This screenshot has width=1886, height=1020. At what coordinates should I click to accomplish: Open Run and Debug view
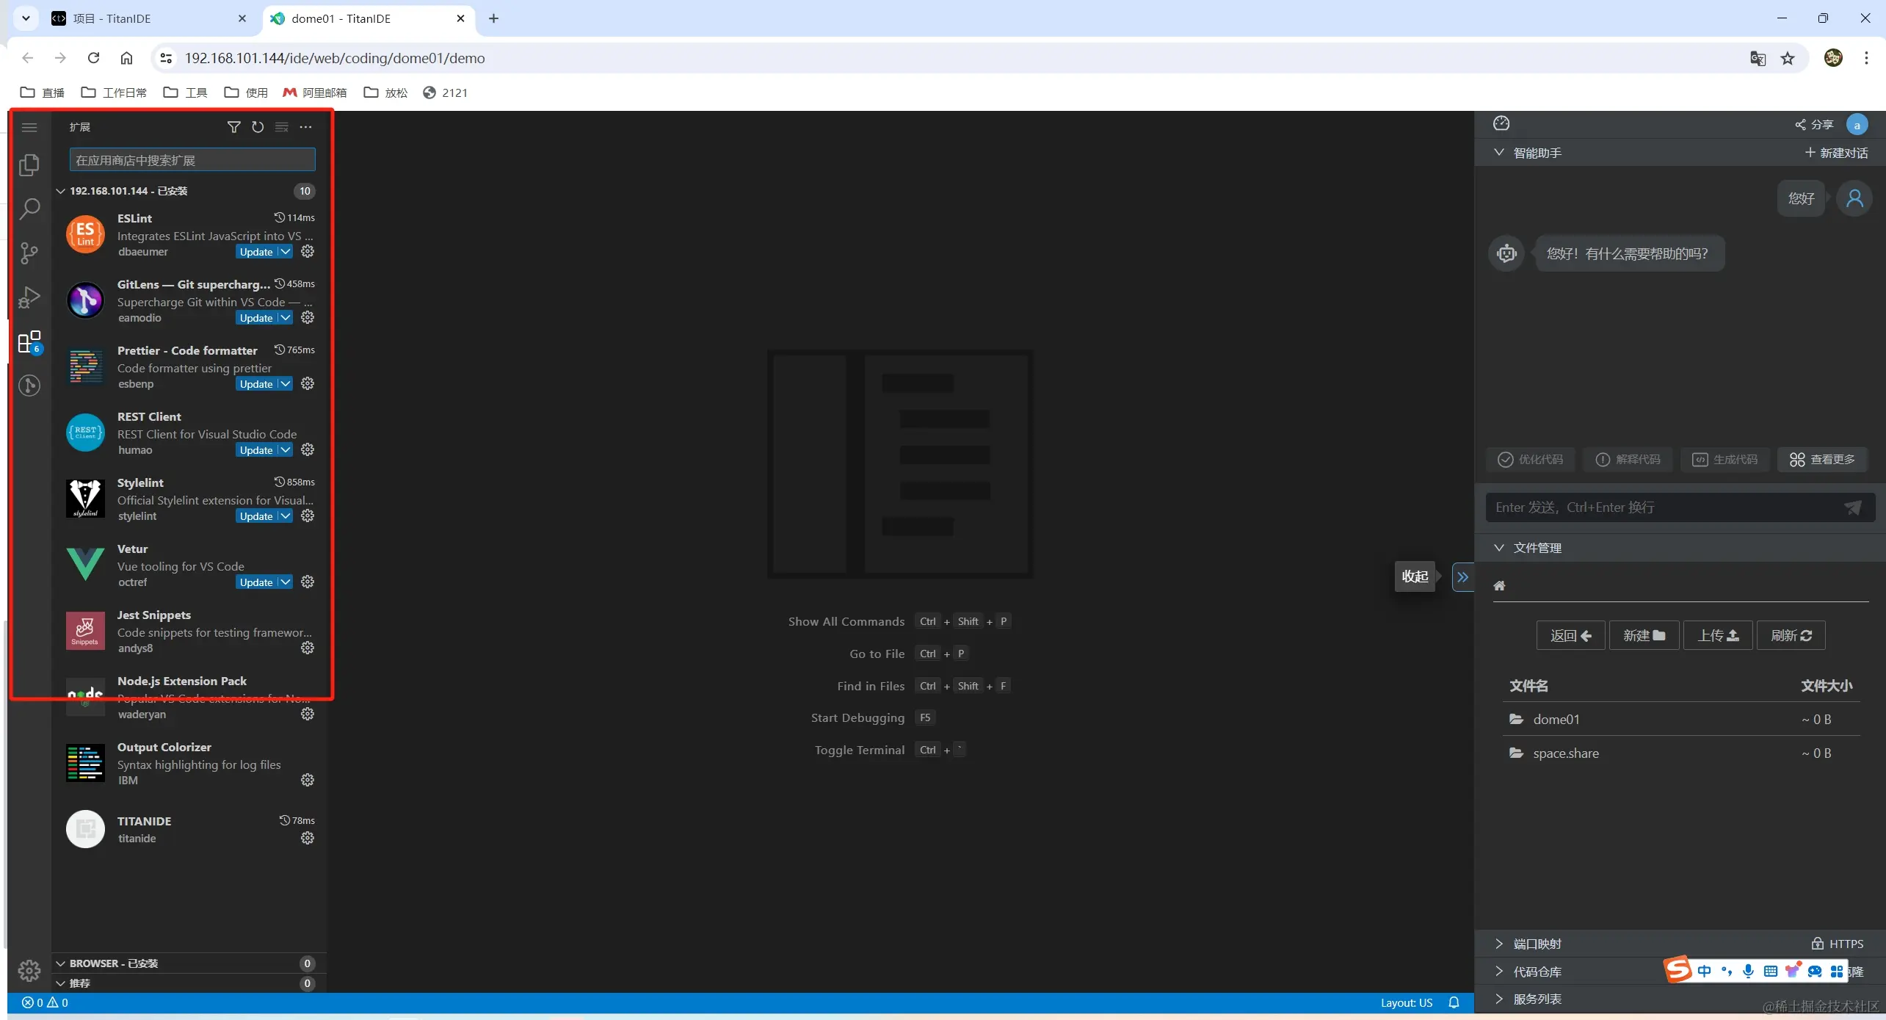pyautogui.click(x=29, y=297)
